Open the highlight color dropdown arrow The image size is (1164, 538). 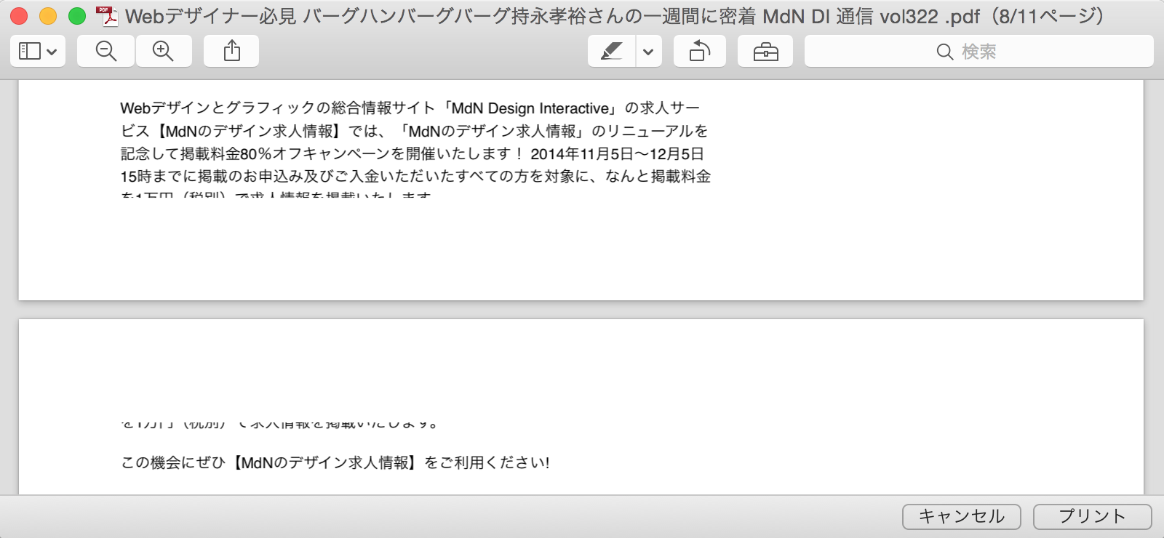point(648,52)
